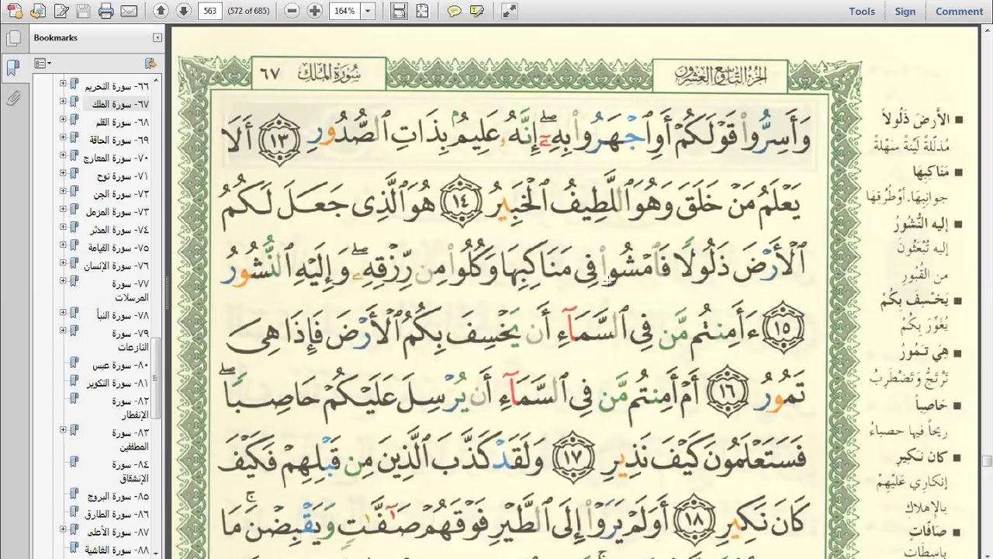Expand the ٦٩- سورة الحاقة bookmark
Screen dimensions: 993x559
coord(63,137)
